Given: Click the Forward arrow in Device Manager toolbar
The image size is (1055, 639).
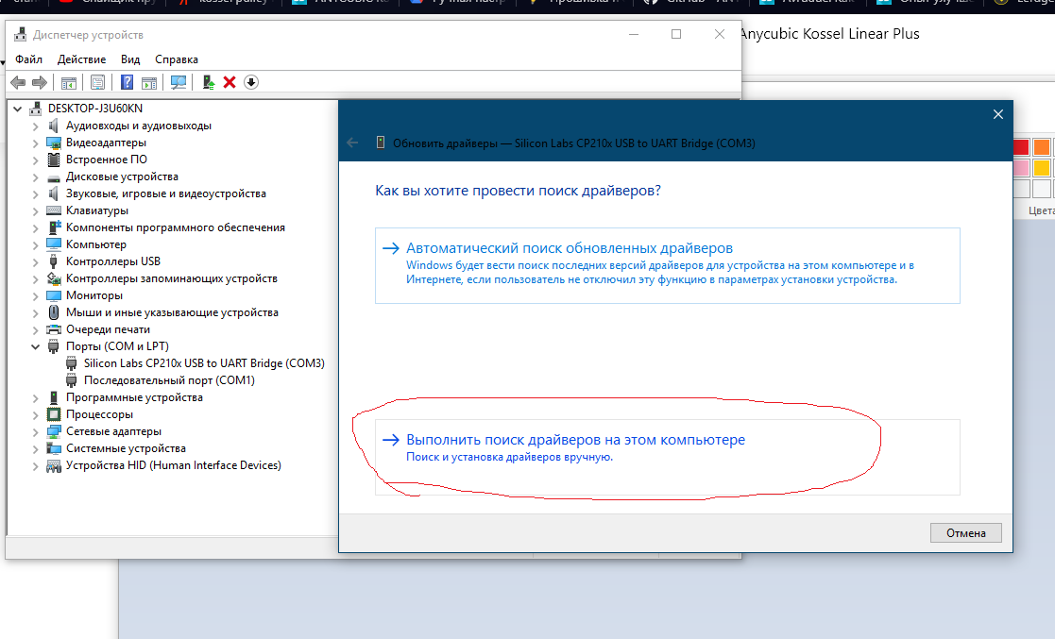Looking at the screenshot, I should (40, 82).
